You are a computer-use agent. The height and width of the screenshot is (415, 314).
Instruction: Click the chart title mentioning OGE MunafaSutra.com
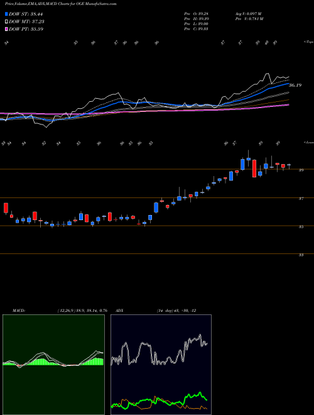pos(60,4)
